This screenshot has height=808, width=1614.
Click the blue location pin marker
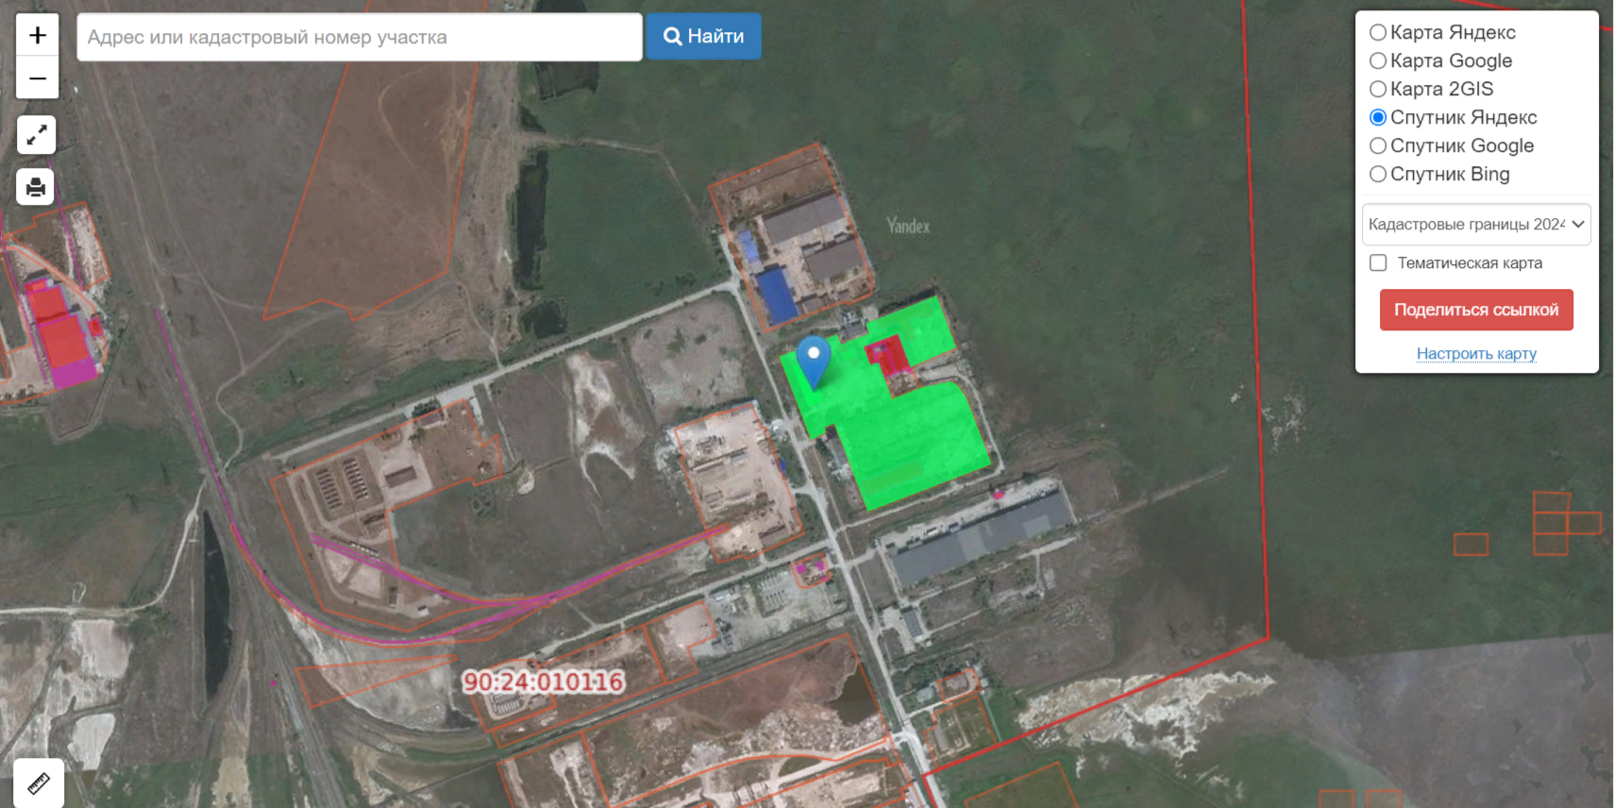pyautogui.click(x=813, y=360)
